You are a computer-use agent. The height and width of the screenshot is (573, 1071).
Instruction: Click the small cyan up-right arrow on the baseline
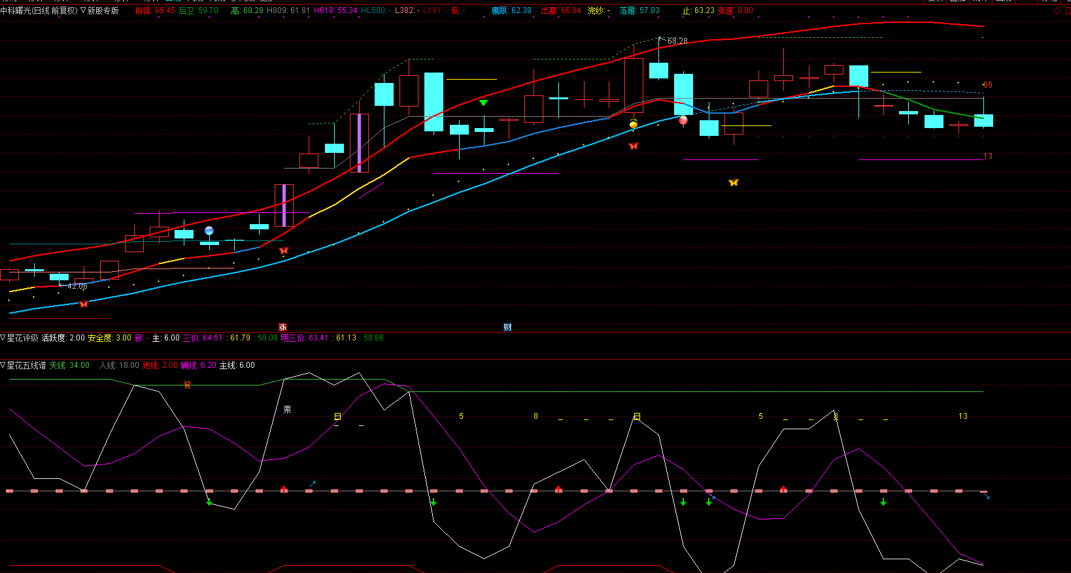pyautogui.click(x=313, y=484)
